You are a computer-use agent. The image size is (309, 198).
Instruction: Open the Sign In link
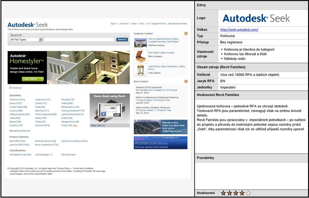(x=114, y=23)
